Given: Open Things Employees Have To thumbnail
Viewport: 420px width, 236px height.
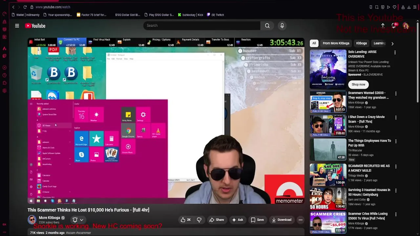Looking at the screenshot, I should [328, 149].
